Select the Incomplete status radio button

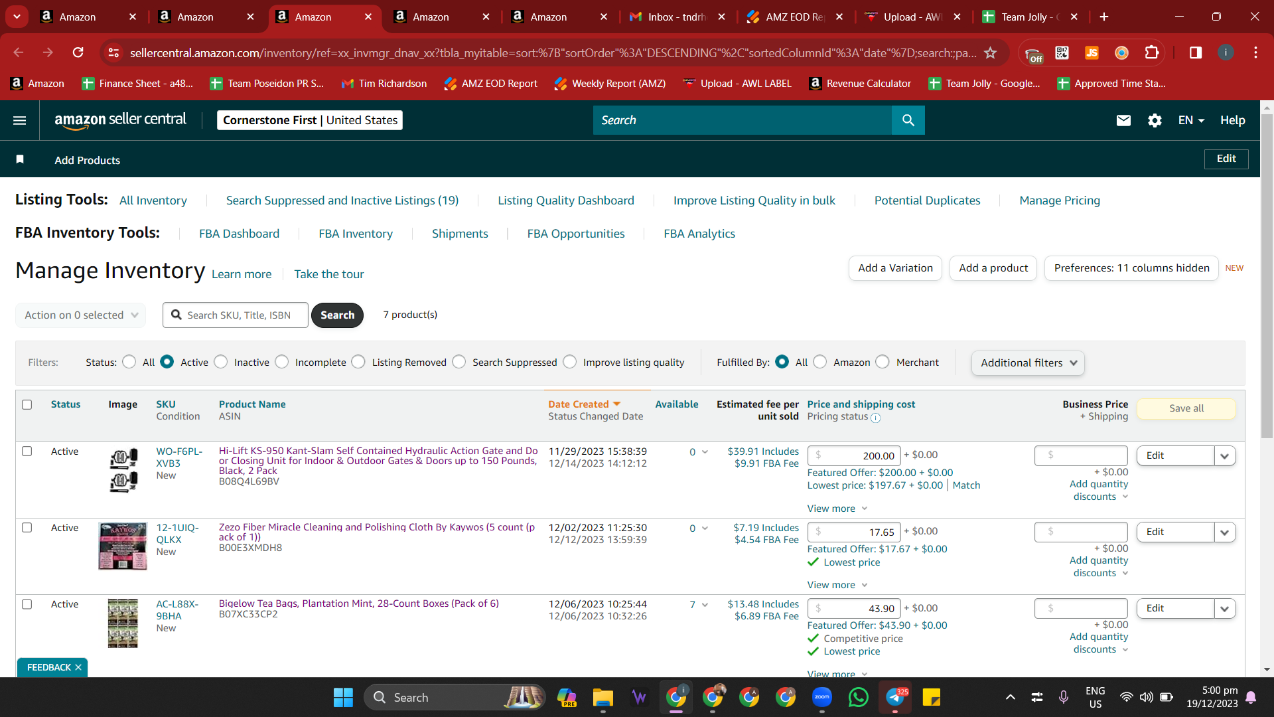(282, 362)
